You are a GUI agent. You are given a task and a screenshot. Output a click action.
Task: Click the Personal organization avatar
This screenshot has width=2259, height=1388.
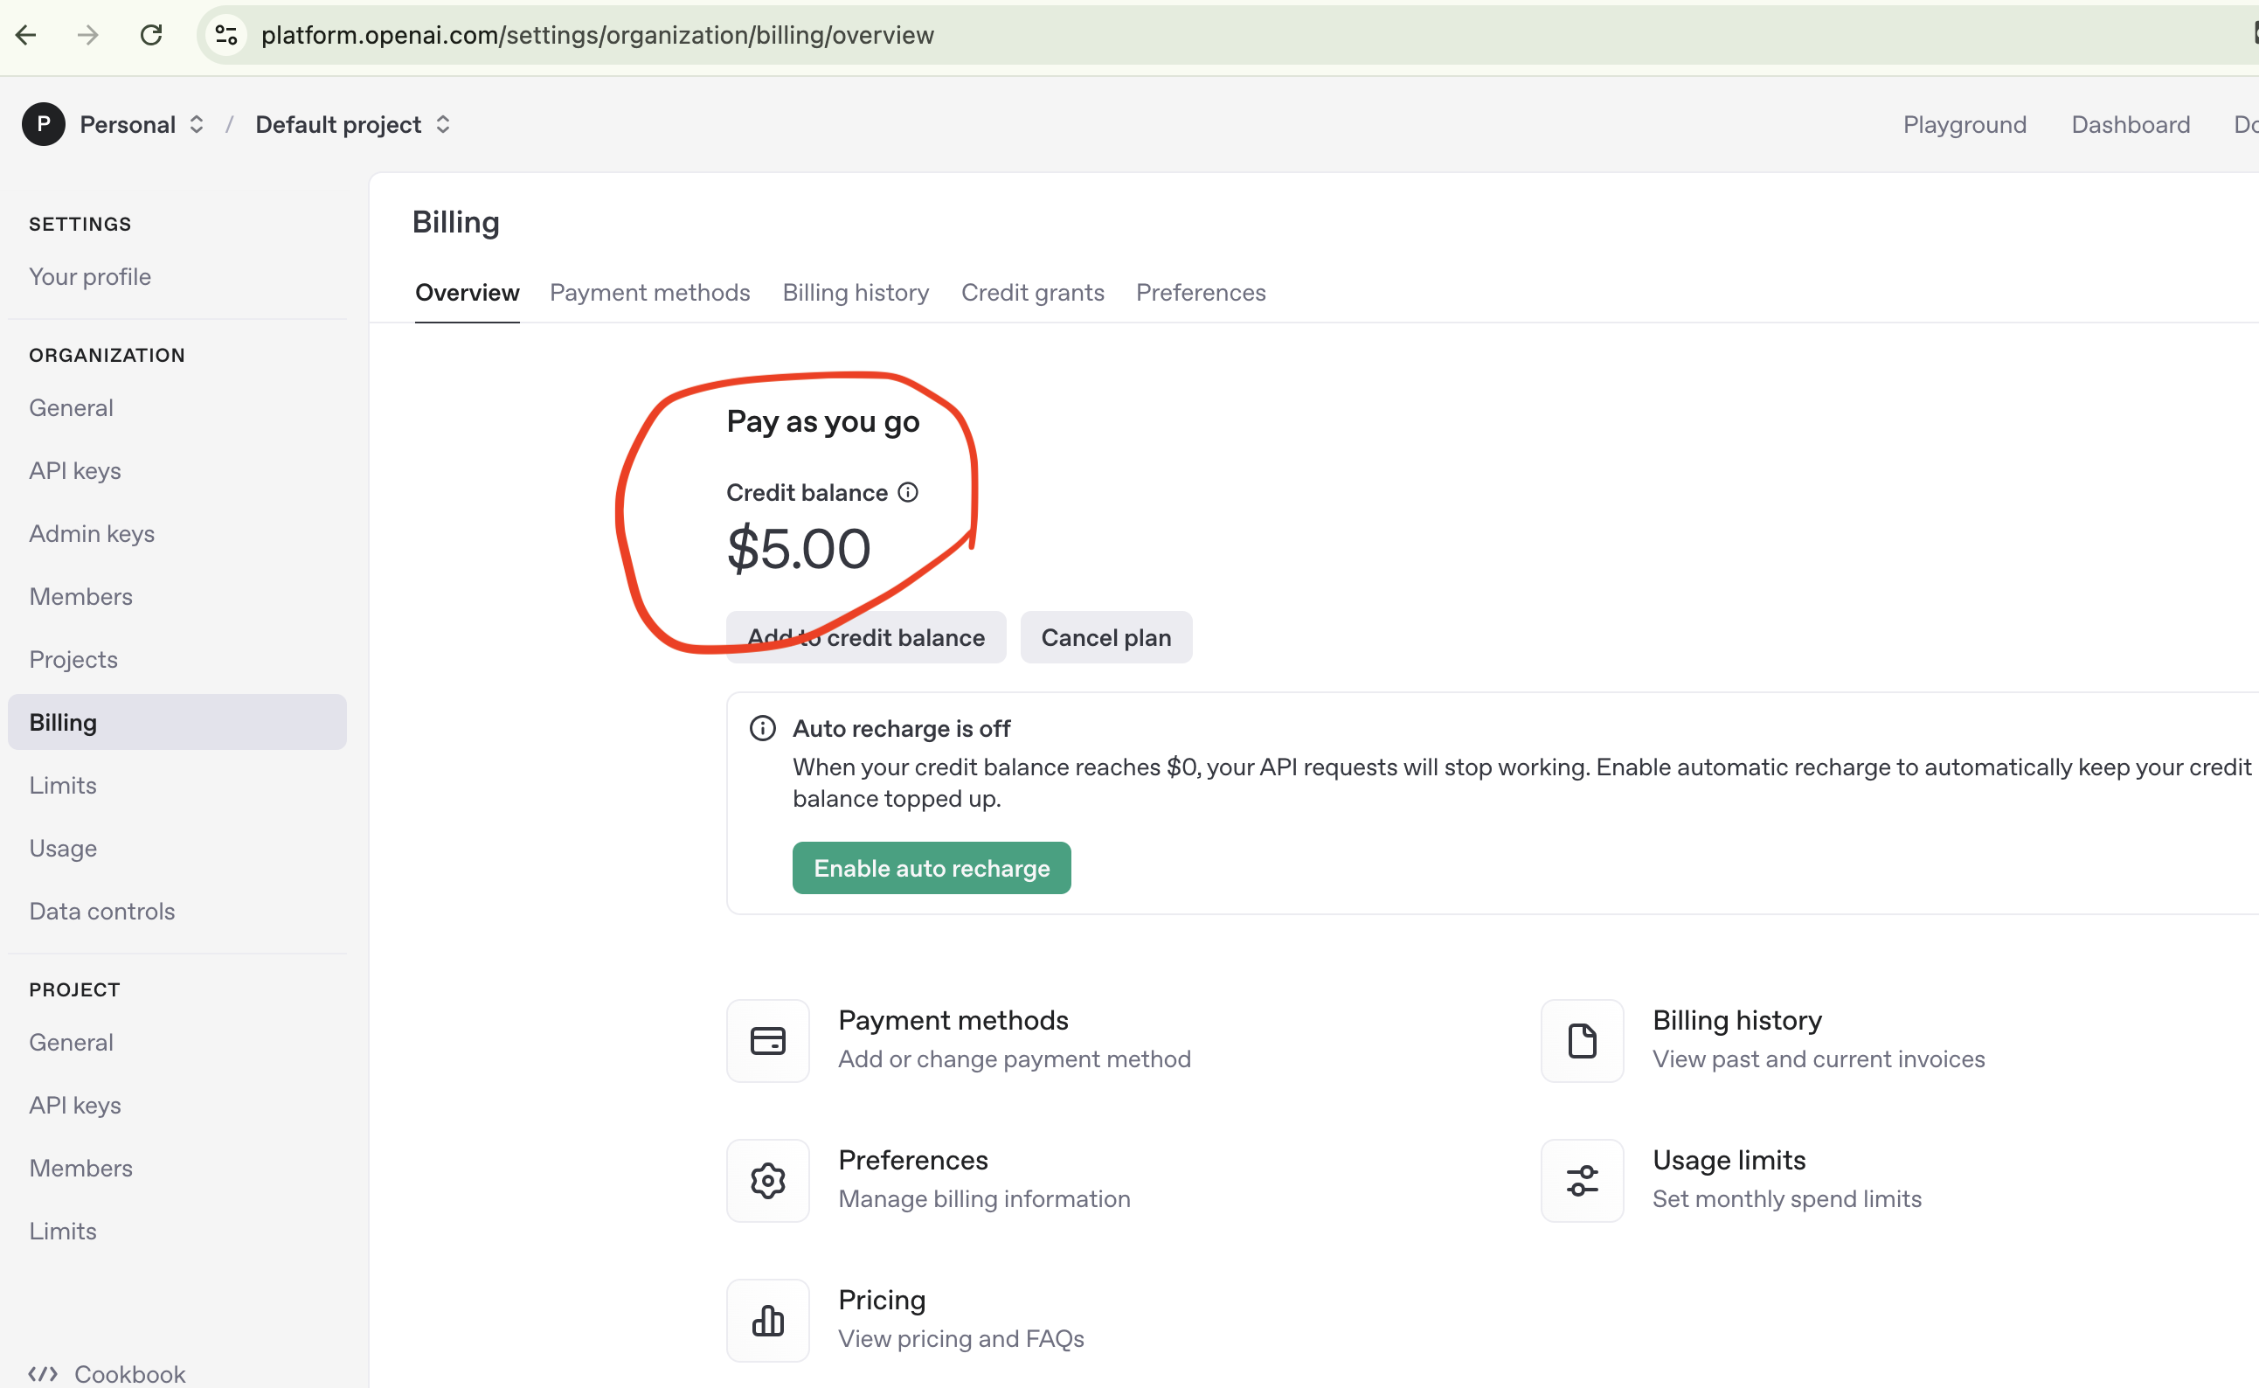43,124
